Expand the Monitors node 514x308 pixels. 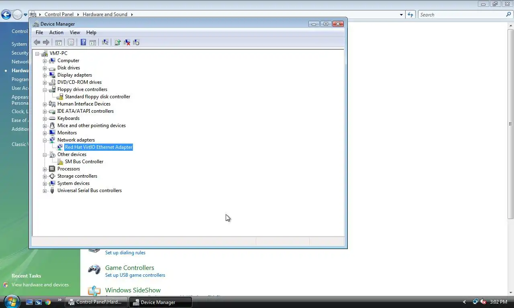click(x=45, y=133)
